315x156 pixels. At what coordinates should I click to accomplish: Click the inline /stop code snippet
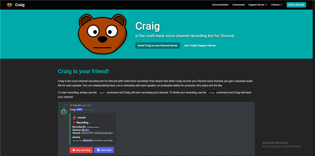pos(211,93)
